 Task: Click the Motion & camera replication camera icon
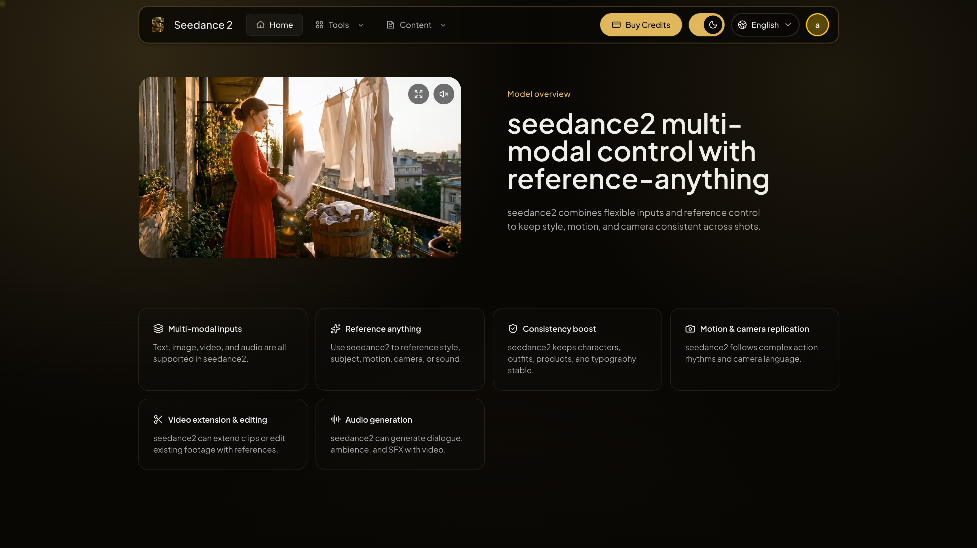pos(690,328)
